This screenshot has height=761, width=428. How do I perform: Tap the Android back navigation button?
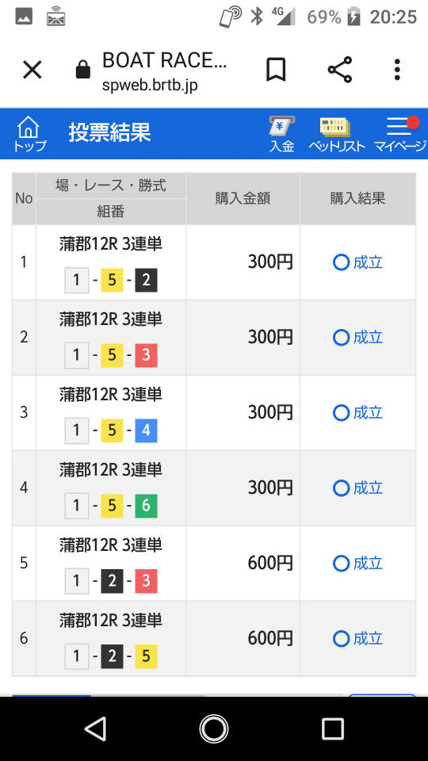tap(96, 729)
